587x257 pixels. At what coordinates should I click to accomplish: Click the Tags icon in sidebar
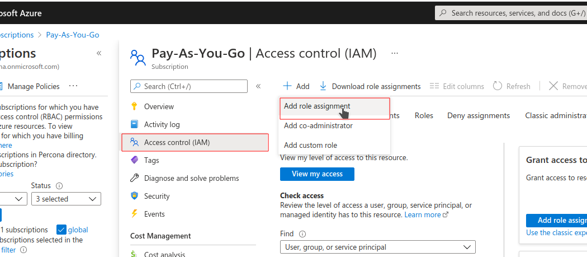134,160
